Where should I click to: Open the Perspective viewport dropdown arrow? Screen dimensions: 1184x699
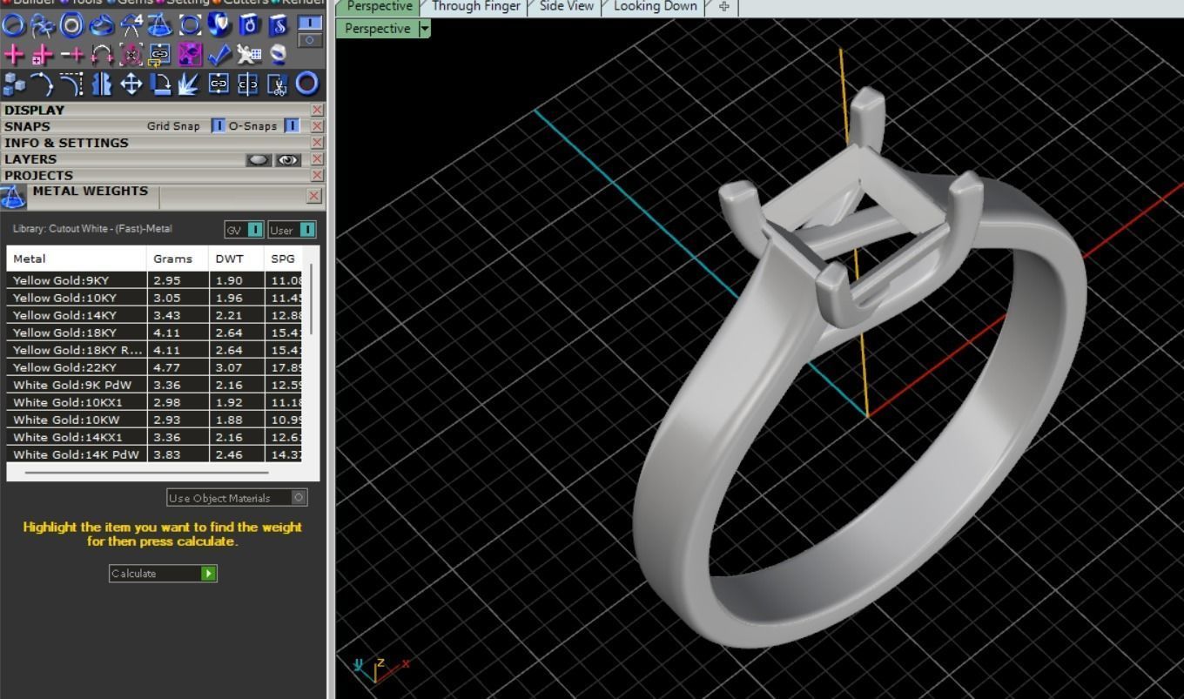424,29
